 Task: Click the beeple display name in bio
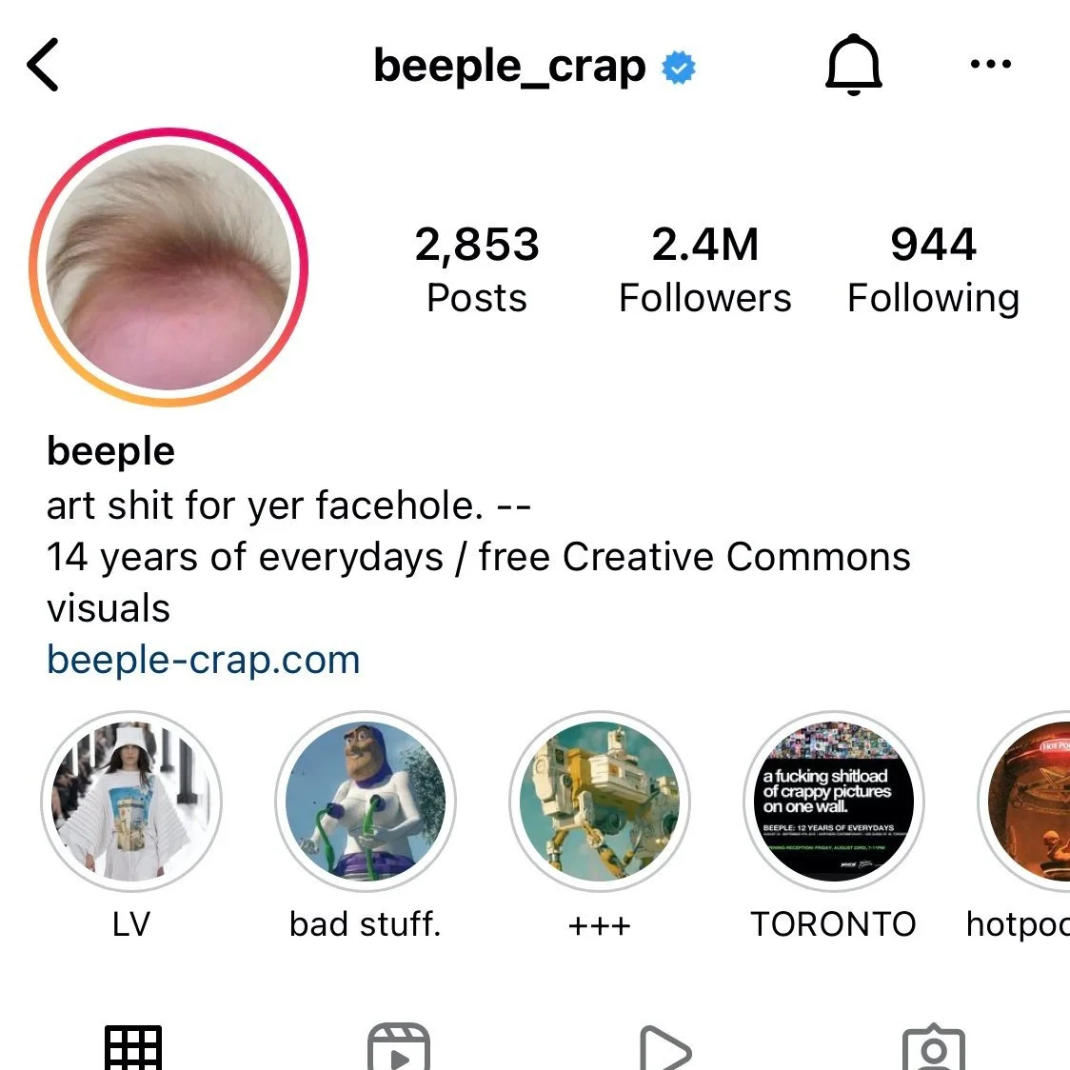(x=110, y=451)
